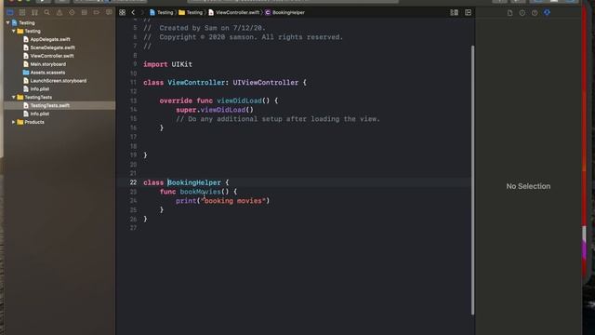The image size is (595, 335).
Task: Click the ViewController class name in code
Action: click(196, 83)
